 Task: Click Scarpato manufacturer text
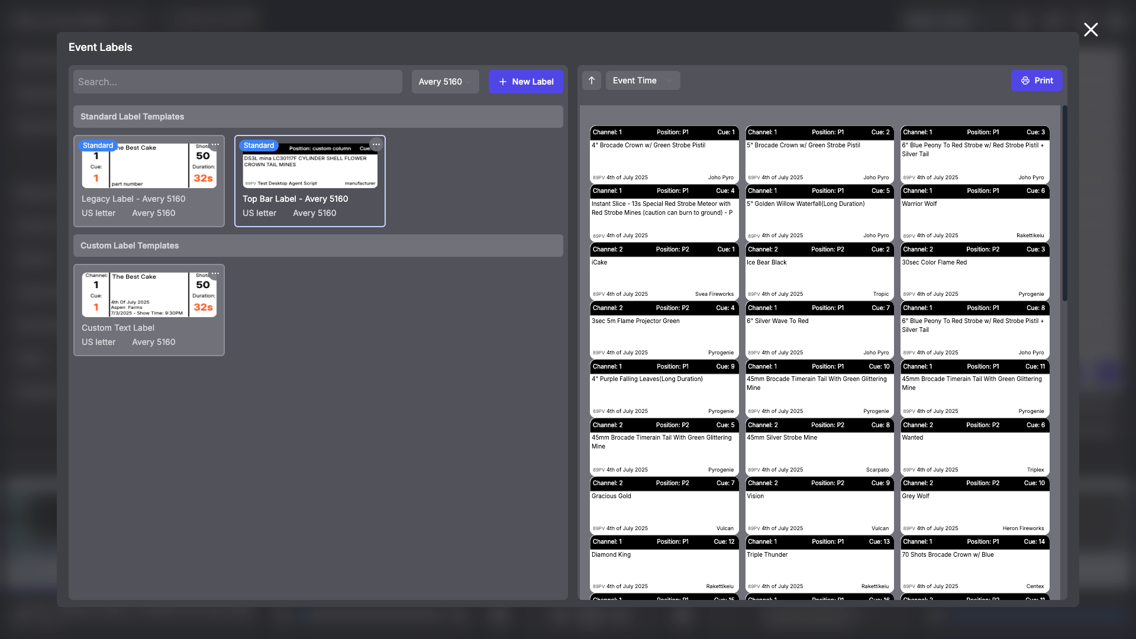[x=877, y=470]
